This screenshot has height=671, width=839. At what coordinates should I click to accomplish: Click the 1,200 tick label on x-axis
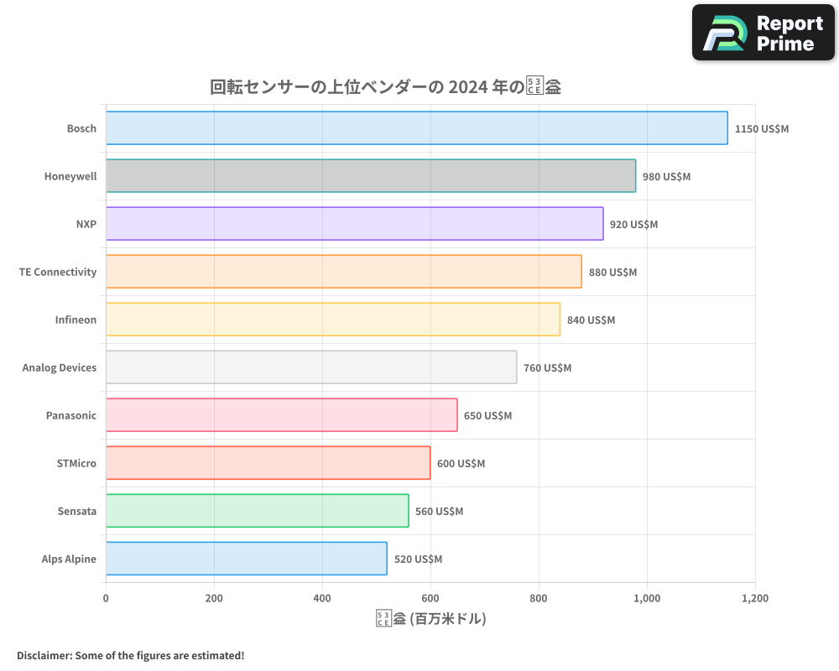click(756, 598)
